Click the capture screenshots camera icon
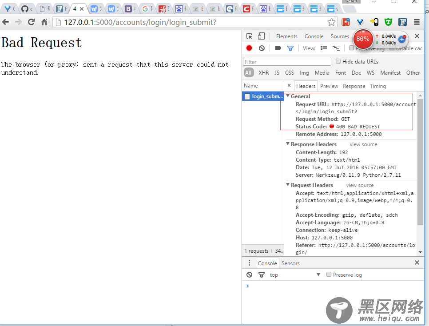Screen dimensions: 429x326 click(x=278, y=48)
